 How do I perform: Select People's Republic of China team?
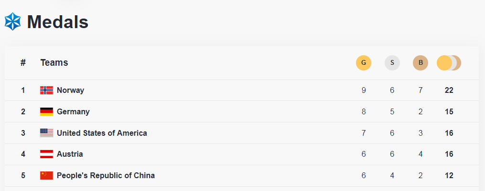point(106,176)
